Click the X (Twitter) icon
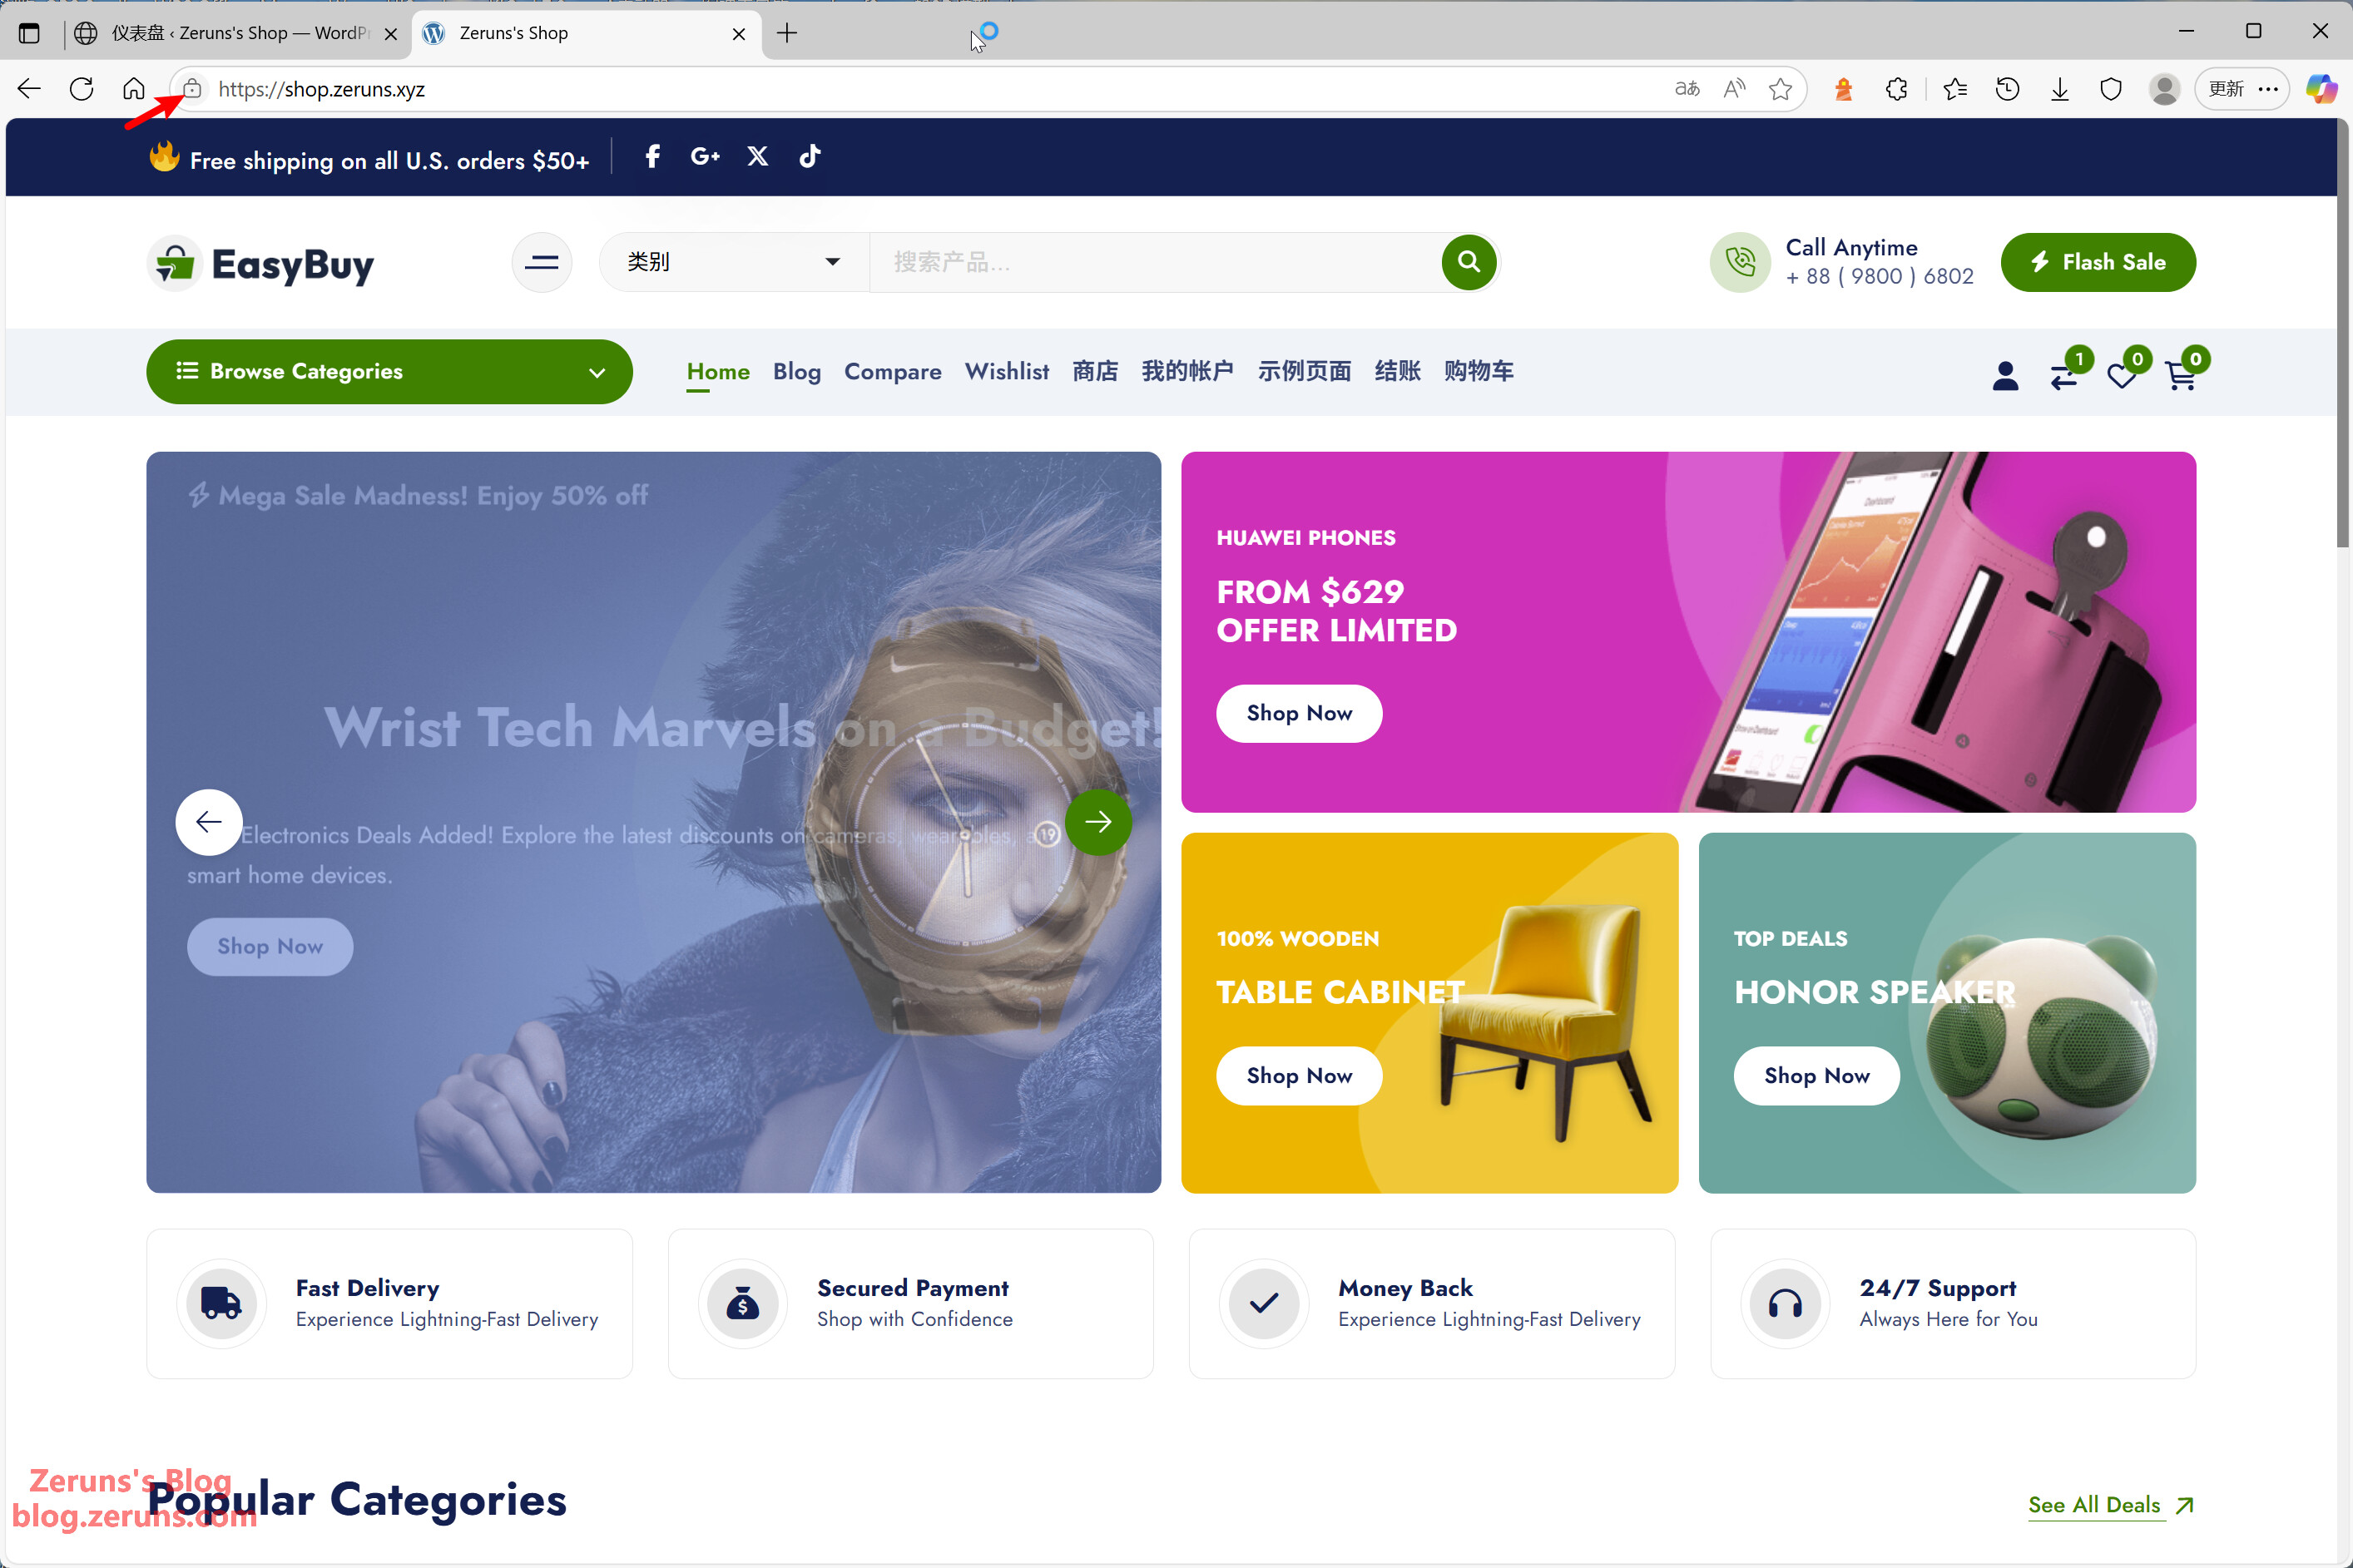The image size is (2353, 1568). click(758, 156)
